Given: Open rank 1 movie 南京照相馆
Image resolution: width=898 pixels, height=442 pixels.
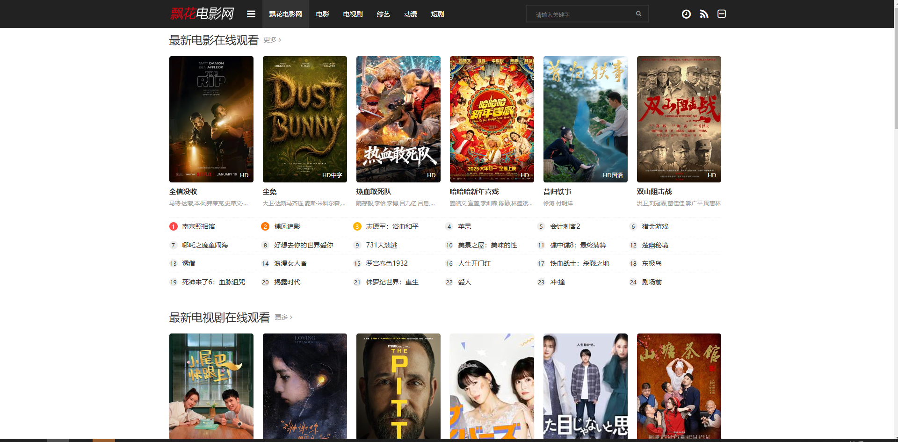Looking at the screenshot, I should pyautogui.click(x=198, y=226).
